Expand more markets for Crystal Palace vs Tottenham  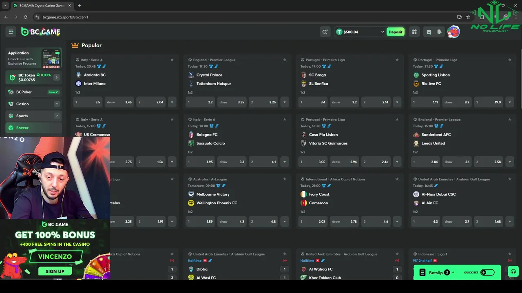tap(285, 102)
